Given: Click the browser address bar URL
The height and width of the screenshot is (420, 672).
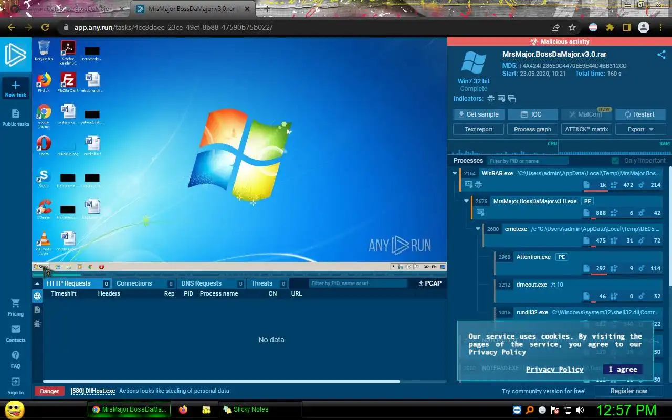Looking at the screenshot, I should point(173,27).
